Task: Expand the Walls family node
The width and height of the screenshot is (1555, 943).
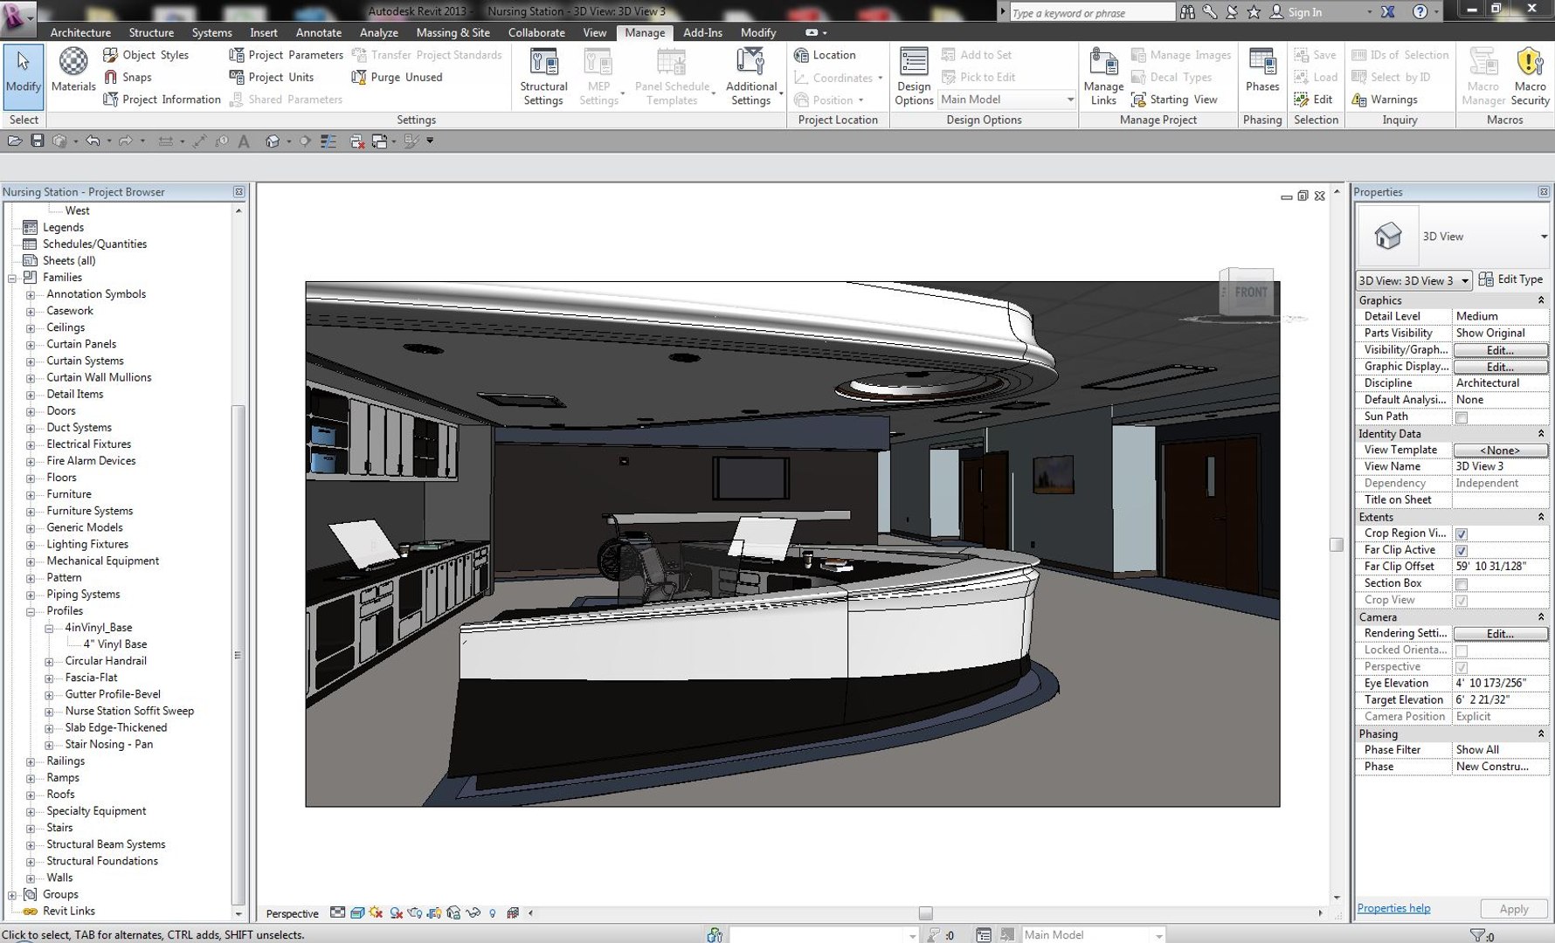Action: (31, 878)
